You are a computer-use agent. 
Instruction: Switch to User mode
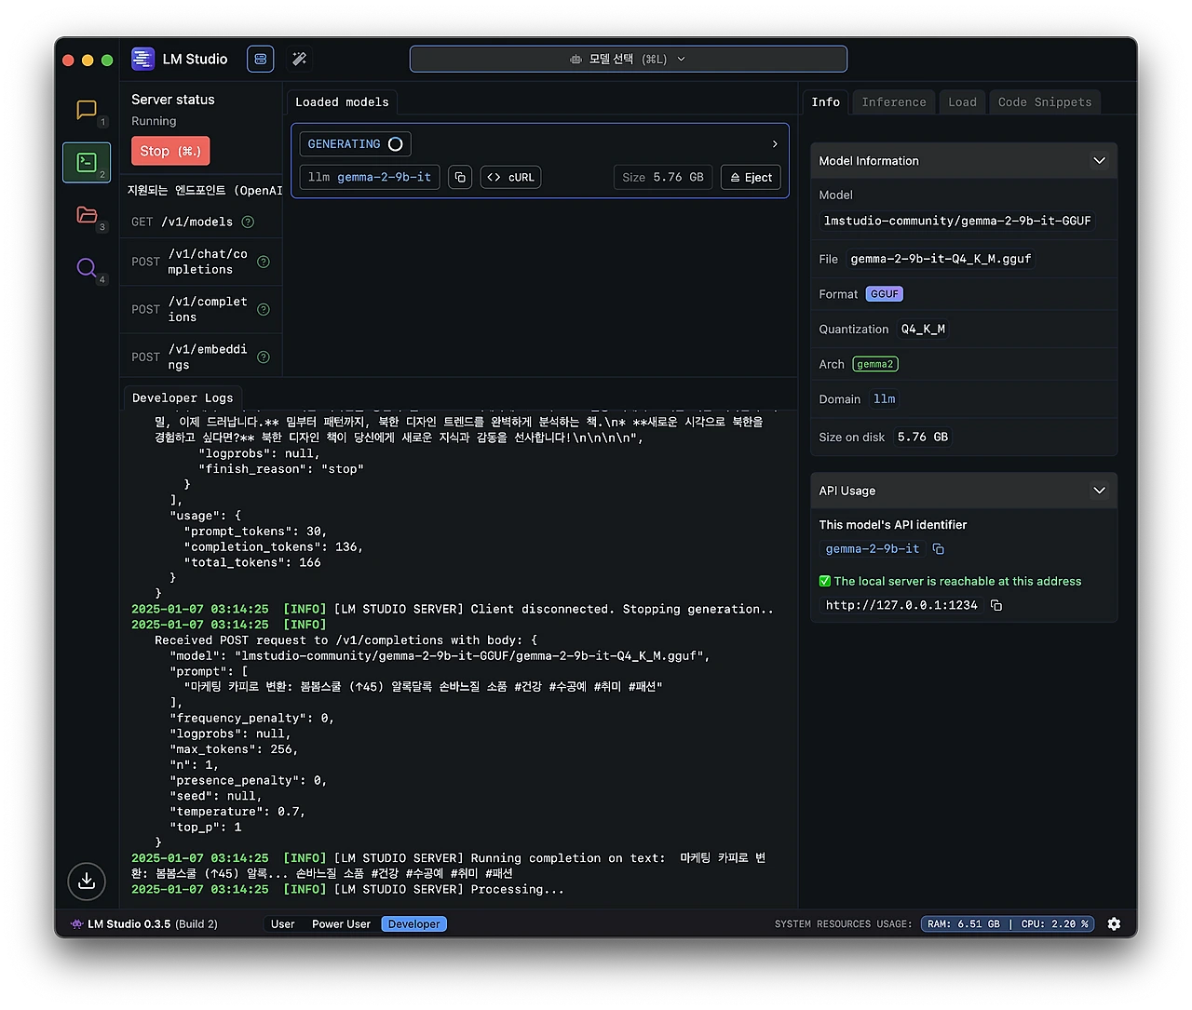(282, 924)
